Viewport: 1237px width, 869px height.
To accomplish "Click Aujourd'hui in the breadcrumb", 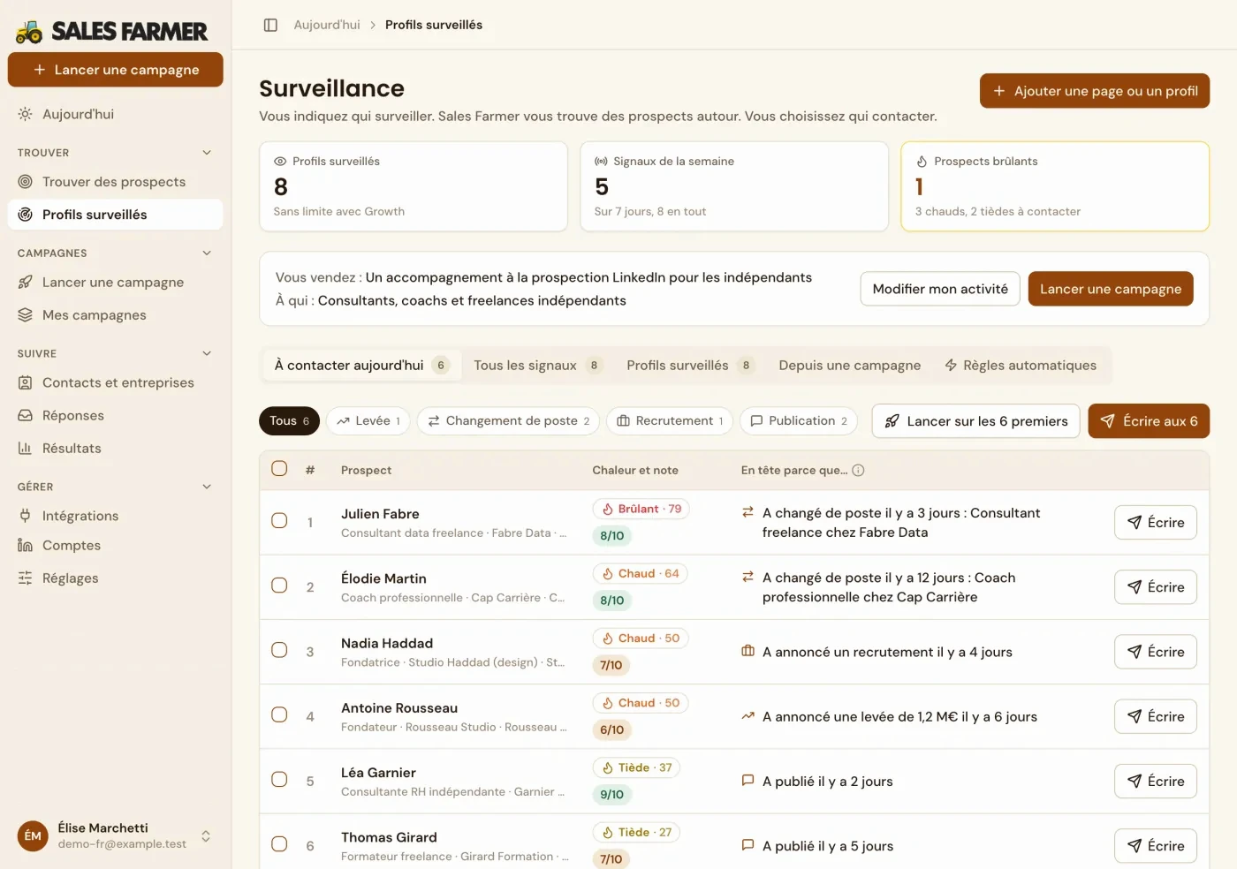I will (x=327, y=25).
